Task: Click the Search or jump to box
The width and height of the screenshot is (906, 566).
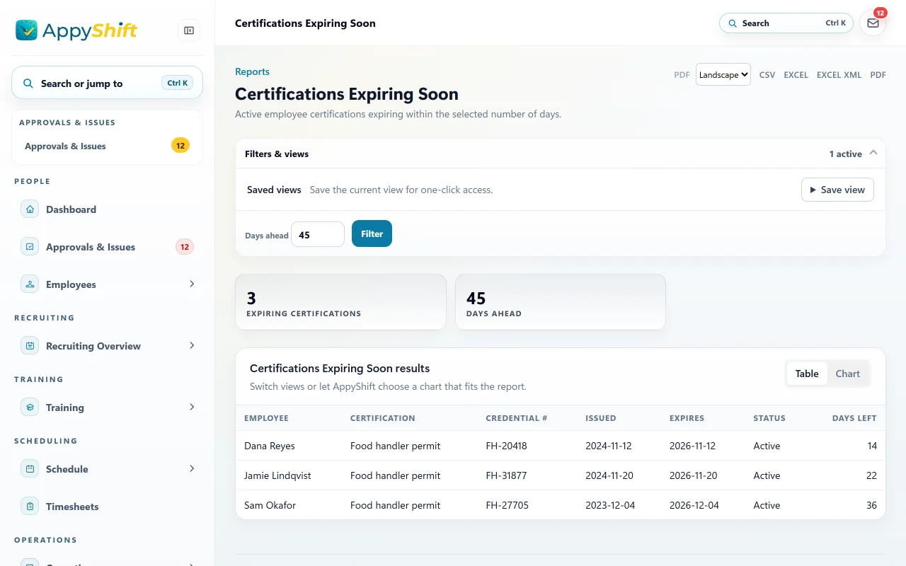Action: (x=107, y=83)
